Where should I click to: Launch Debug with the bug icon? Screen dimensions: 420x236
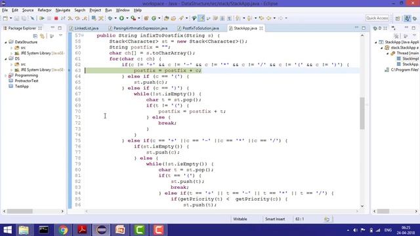110,18
